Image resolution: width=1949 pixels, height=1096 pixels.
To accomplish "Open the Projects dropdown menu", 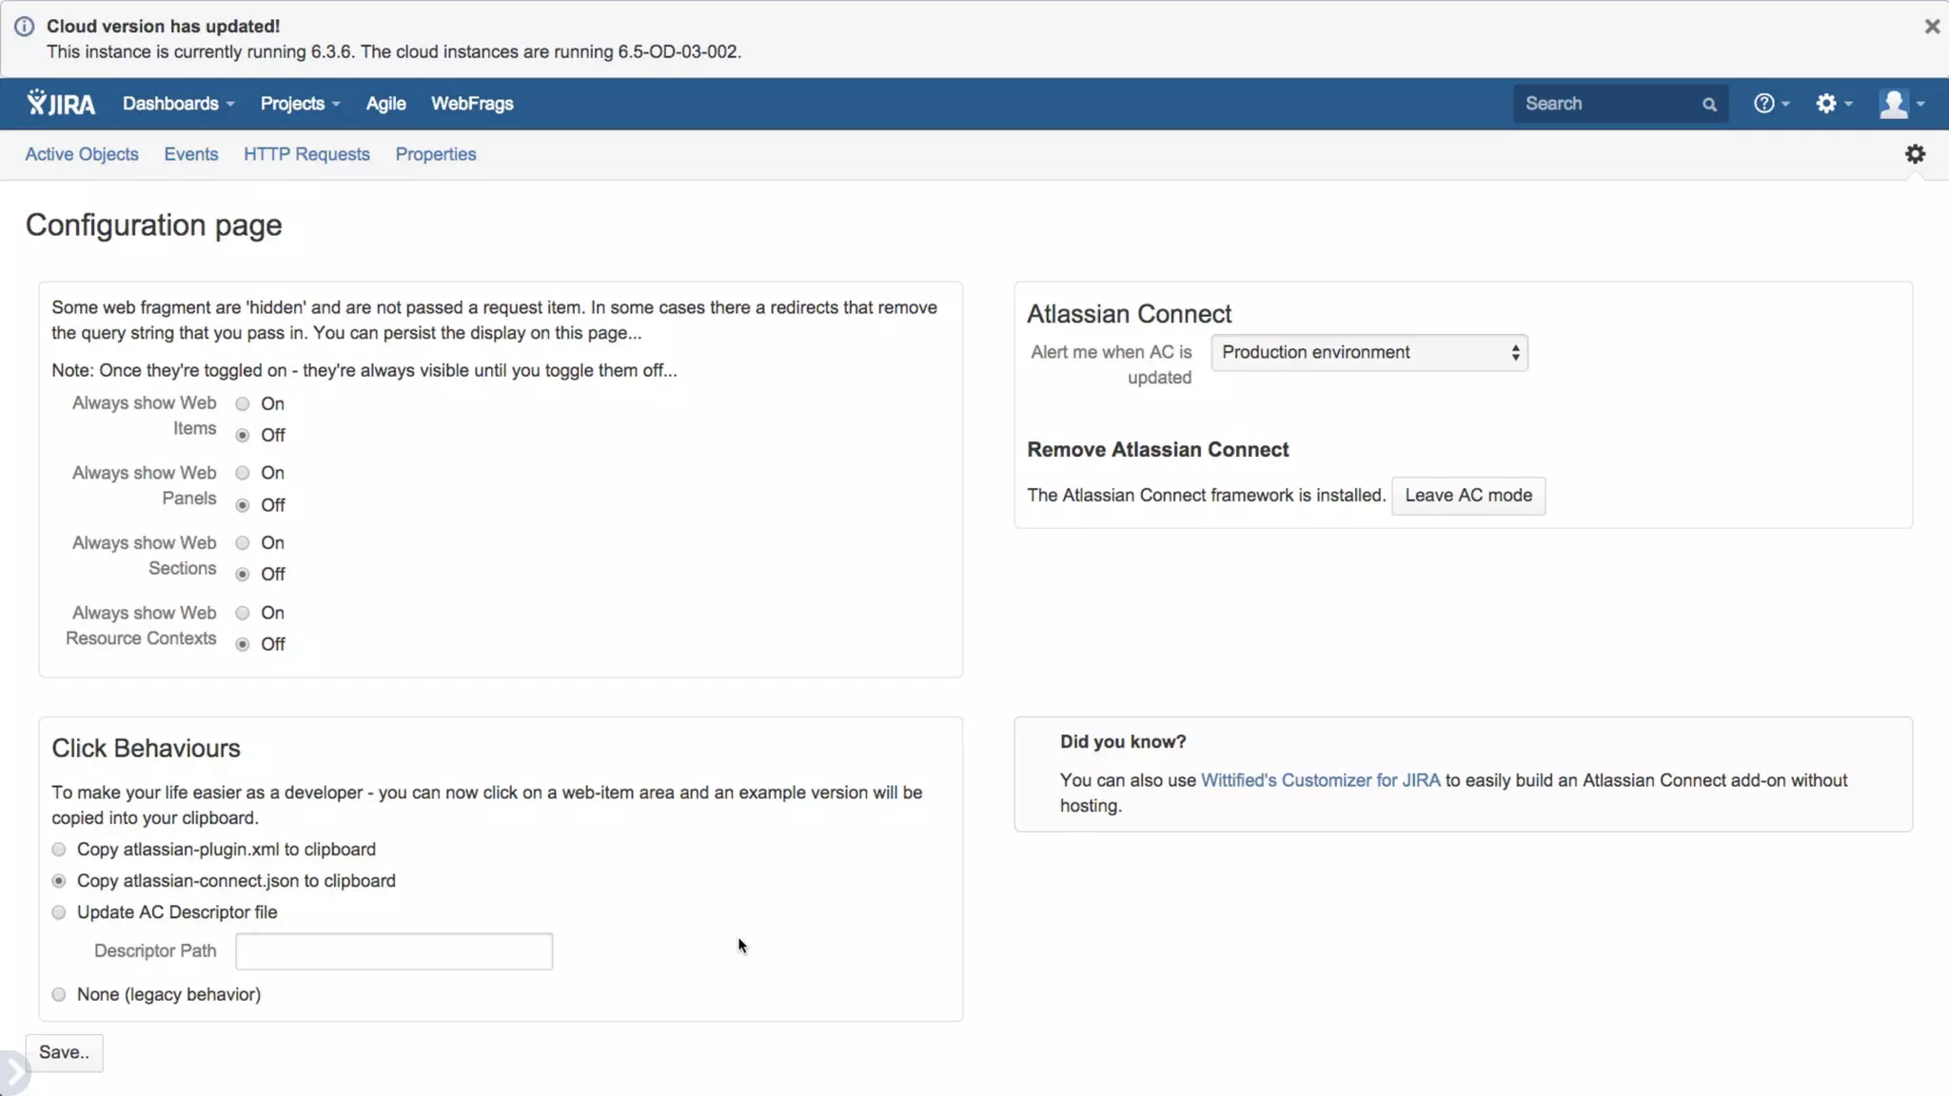I will pos(300,104).
